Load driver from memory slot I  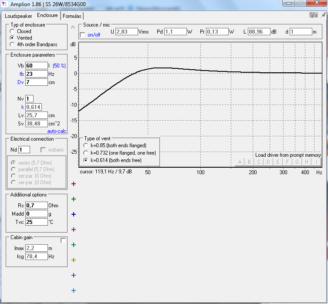(316, 162)
